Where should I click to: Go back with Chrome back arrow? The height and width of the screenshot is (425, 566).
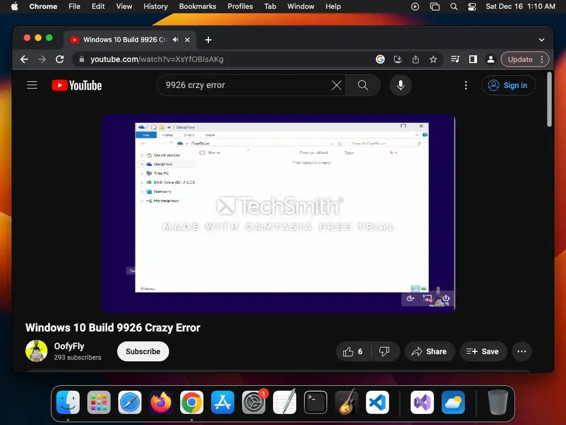24,59
